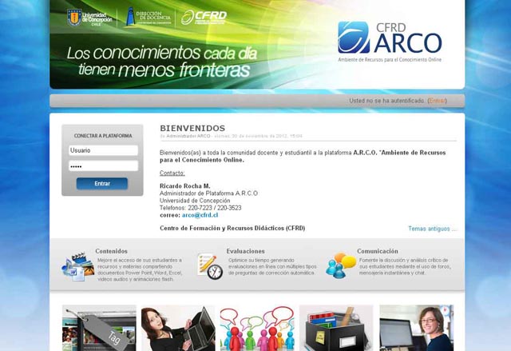
Task: Click the Universidad de Concepción logo
Action: tap(89, 18)
